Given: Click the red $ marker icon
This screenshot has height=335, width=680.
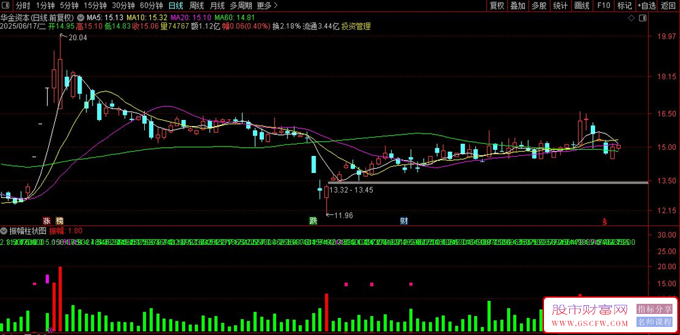Looking at the screenshot, I should point(604,222).
